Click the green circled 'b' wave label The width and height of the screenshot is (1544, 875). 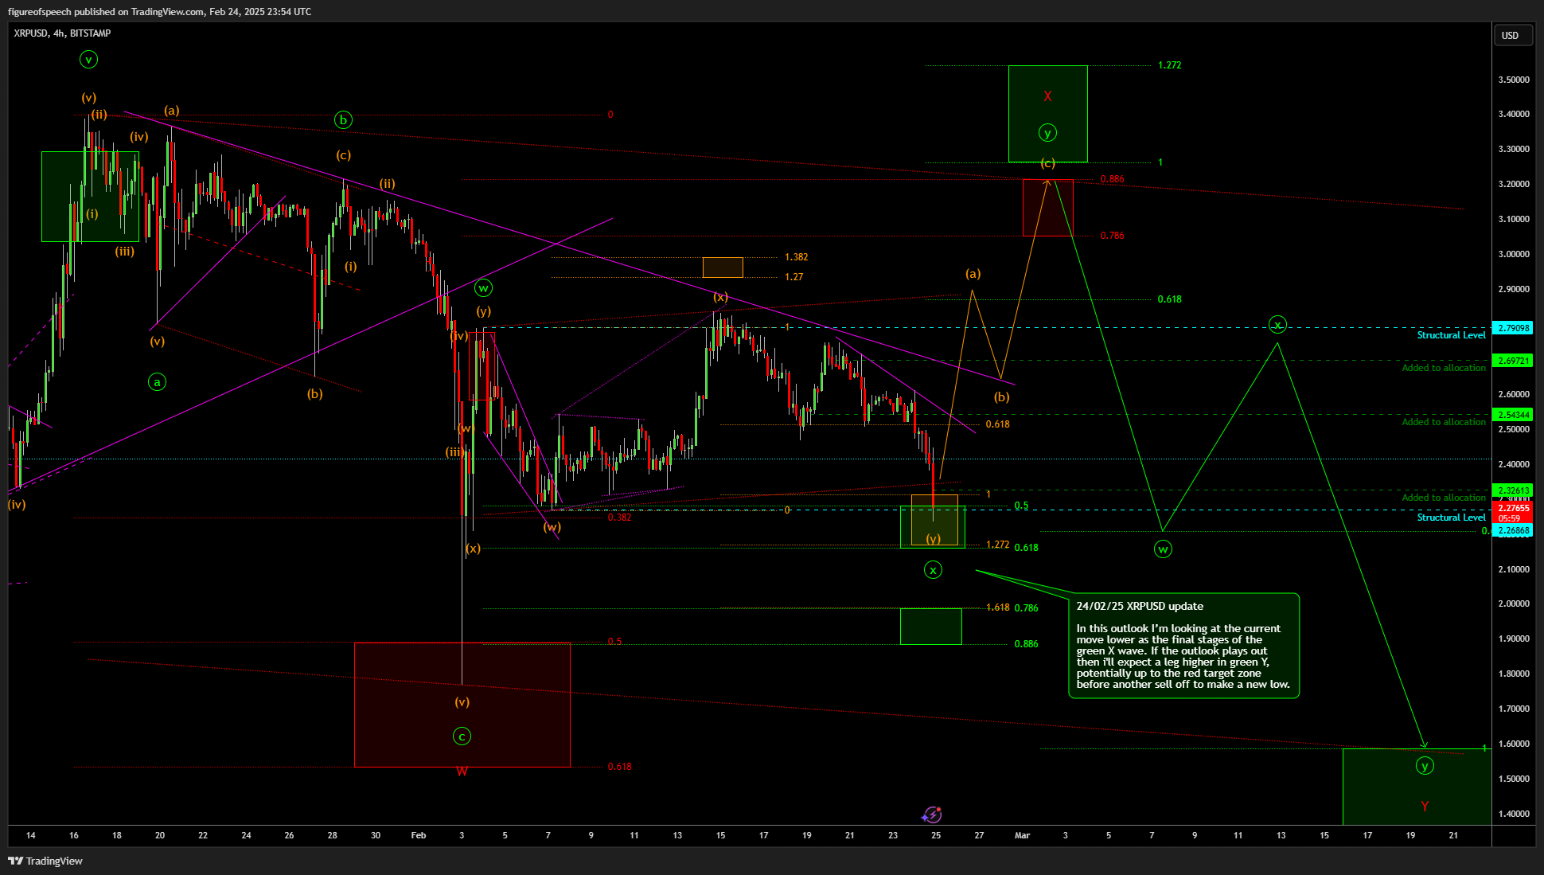click(x=343, y=120)
